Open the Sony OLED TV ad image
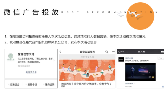 pyautogui.click(x=140, y=72)
